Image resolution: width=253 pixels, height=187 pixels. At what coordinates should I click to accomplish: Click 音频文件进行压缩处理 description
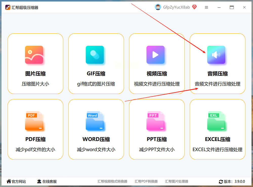tap(217, 84)
